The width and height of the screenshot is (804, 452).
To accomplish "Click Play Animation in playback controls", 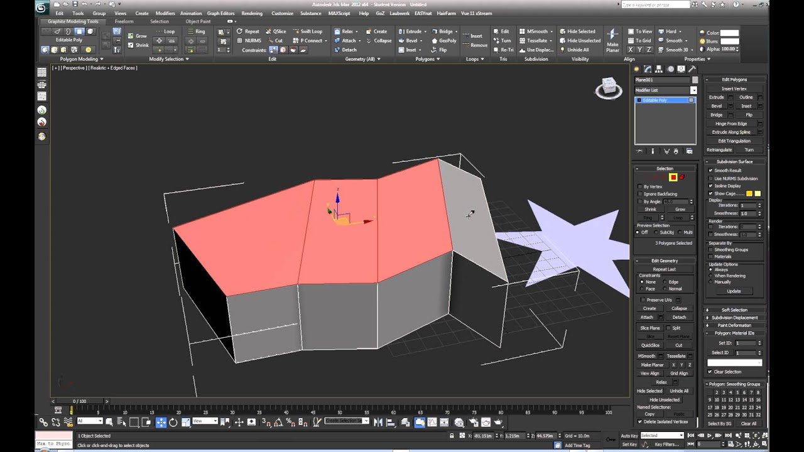I will [x=710, y=435].
